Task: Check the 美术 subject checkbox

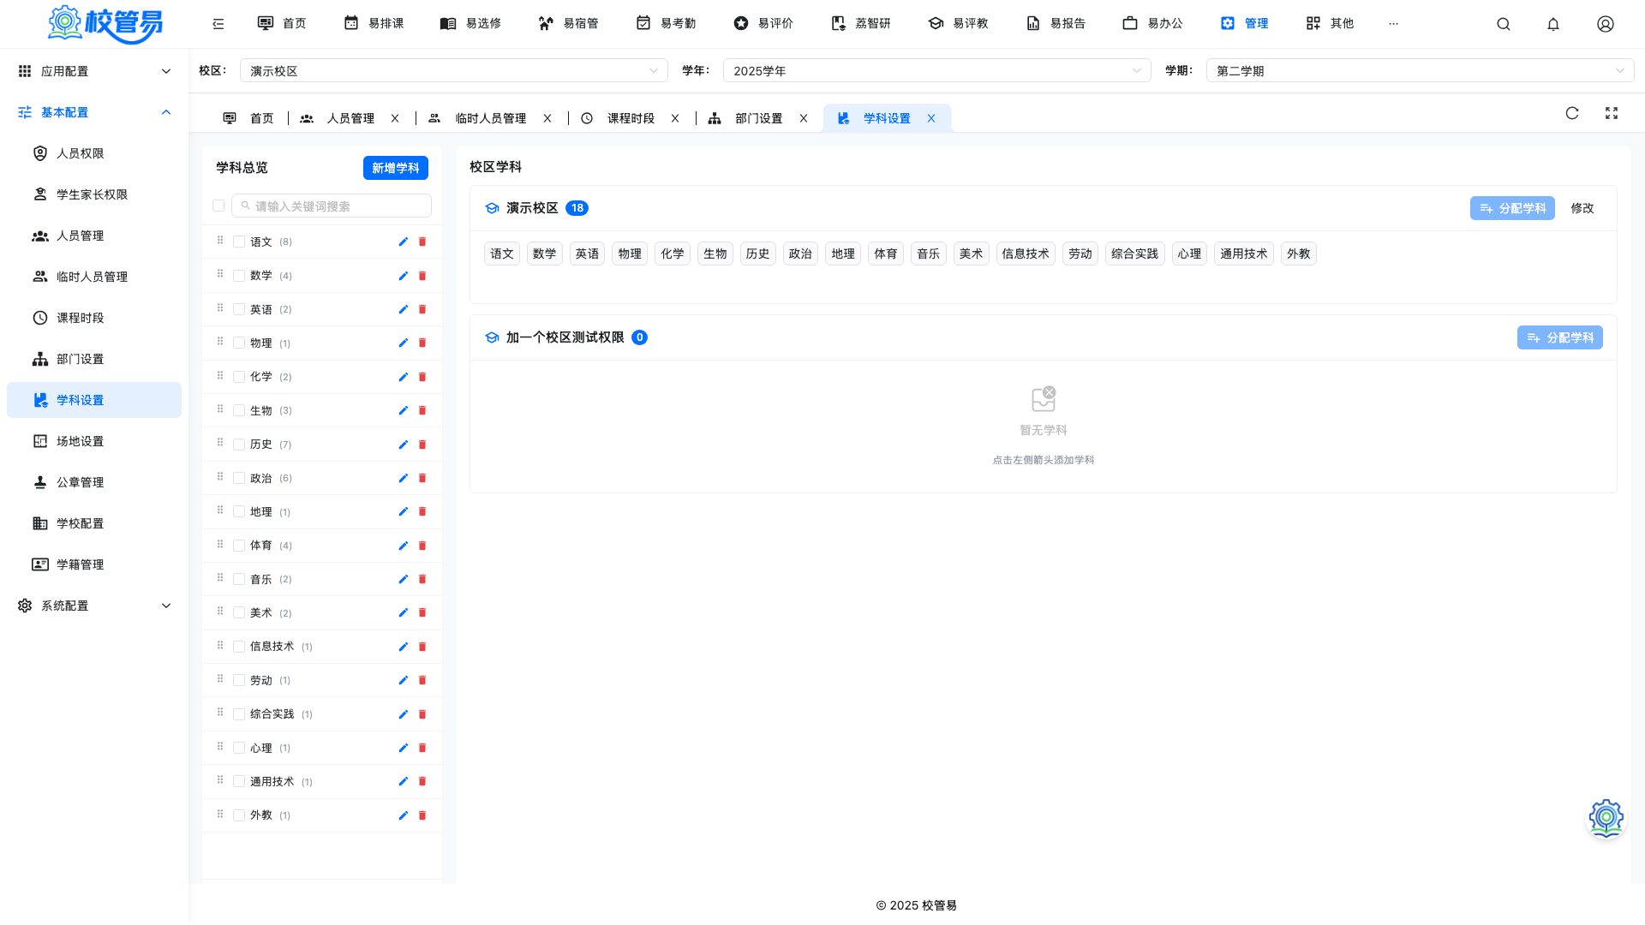Action: pos(239,612)
